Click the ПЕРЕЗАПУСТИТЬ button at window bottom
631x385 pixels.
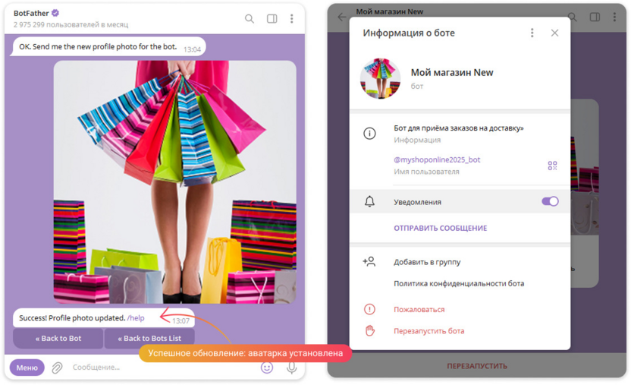coord(477,366)
